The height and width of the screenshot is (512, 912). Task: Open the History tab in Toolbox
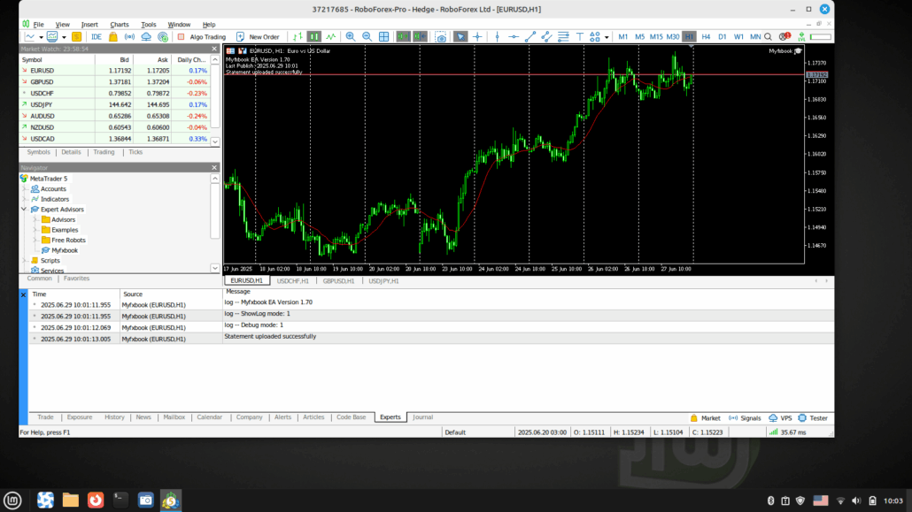(114, 417)
